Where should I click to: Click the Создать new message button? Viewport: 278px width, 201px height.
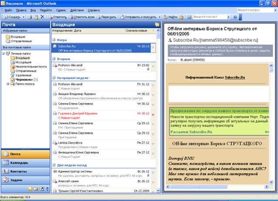tap(12, 17)
